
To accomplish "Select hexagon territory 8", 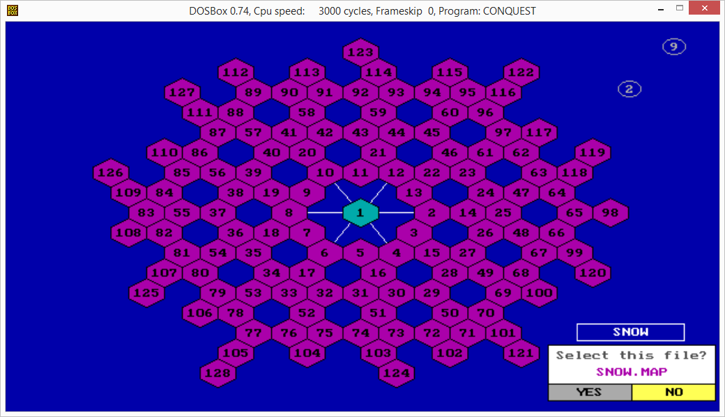I will 289,213.
